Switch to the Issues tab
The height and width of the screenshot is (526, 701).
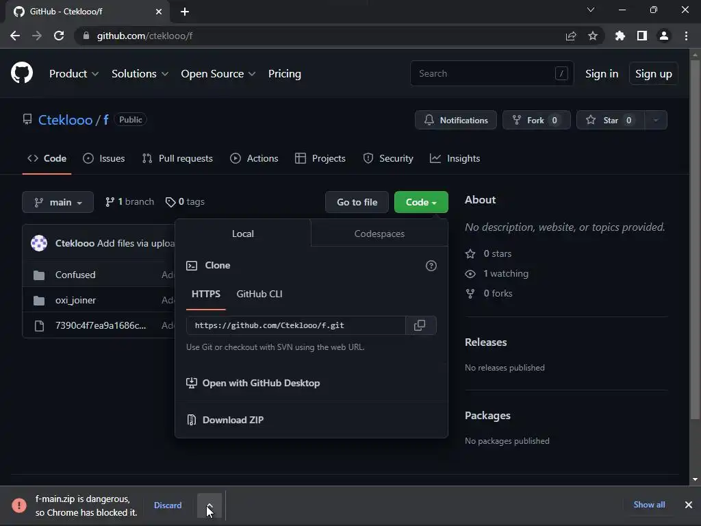[104, 158]
